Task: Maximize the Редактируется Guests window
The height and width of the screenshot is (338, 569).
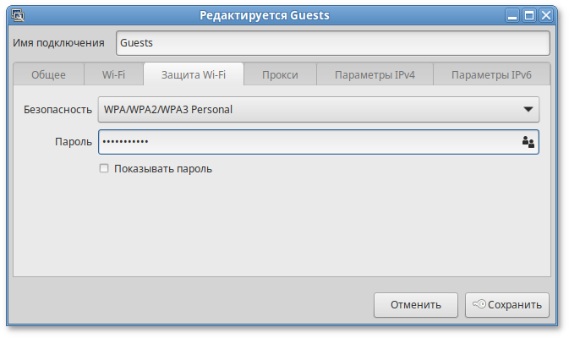Action: 529,15
